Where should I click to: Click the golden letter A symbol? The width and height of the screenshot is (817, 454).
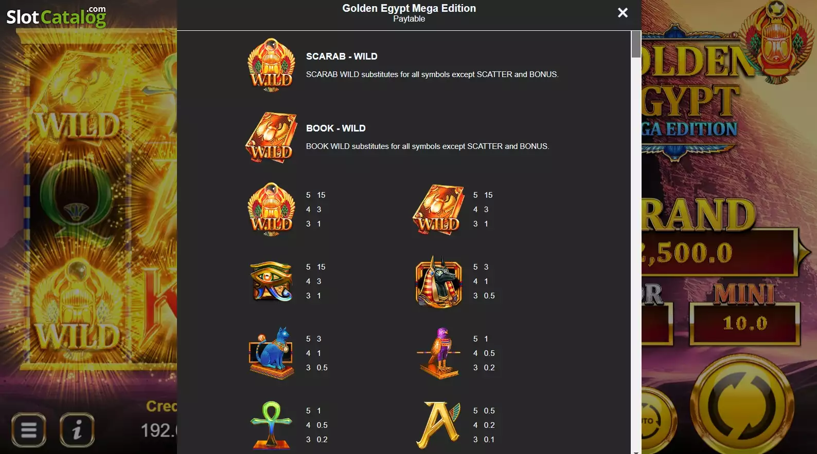click(439, 425)
